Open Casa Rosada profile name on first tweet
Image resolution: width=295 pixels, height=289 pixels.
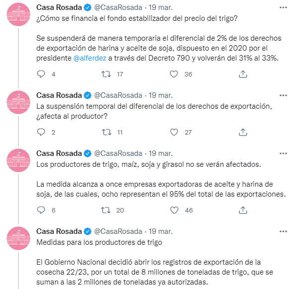(x=59, y=7)
